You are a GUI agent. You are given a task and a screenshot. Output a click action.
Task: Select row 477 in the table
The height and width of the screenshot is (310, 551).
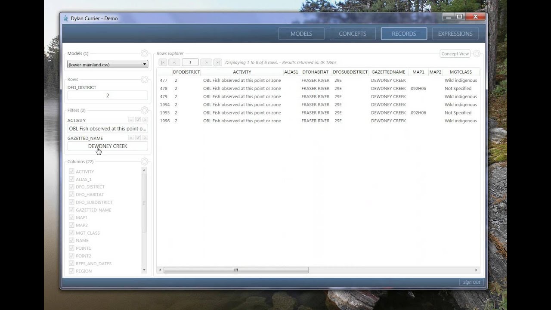click(x=319, y=81)
